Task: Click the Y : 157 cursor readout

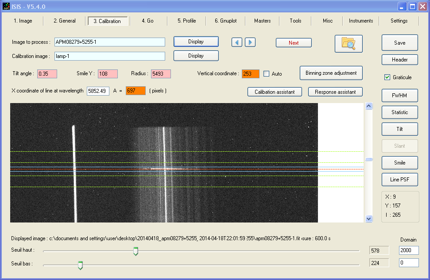Action: 393,206
